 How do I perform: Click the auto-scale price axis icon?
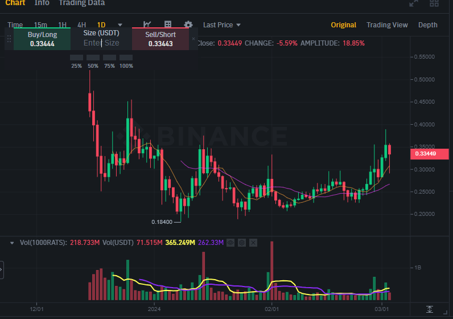click(x=430, y=309)
